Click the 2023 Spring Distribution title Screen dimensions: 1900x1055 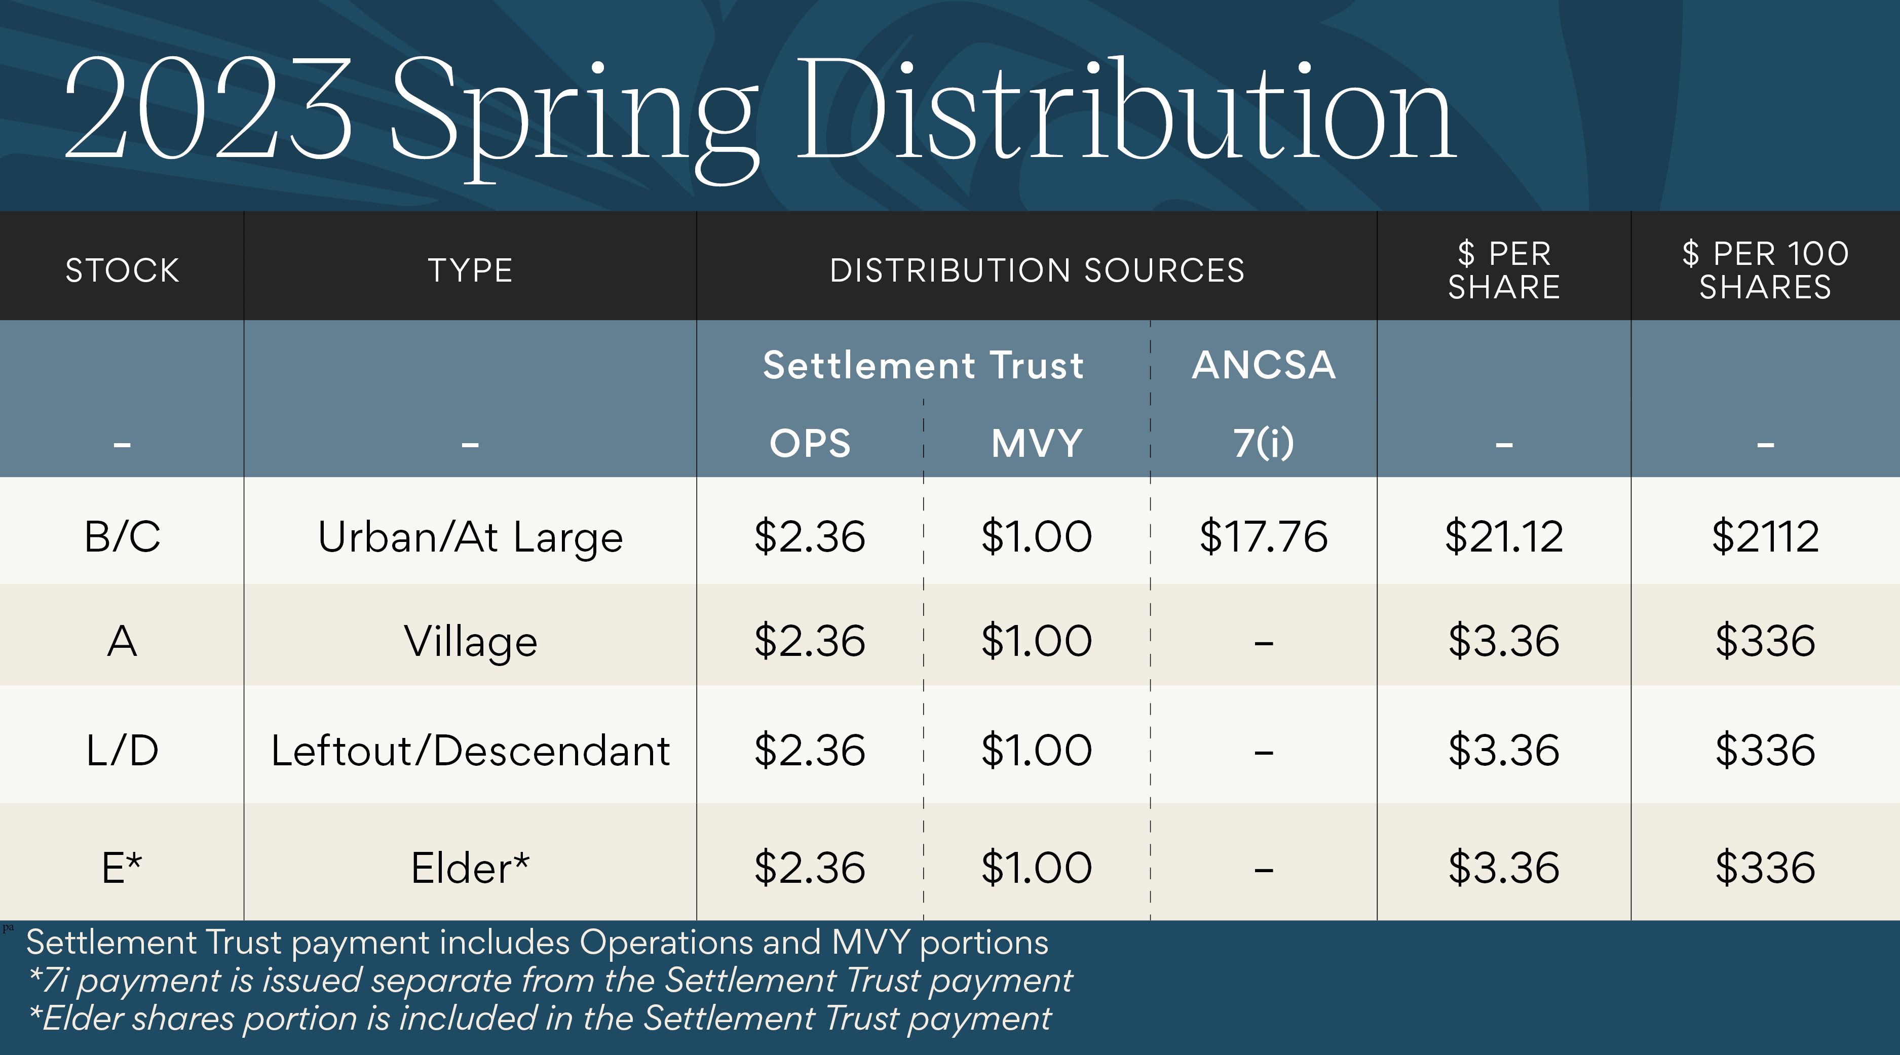coord(759,110)
